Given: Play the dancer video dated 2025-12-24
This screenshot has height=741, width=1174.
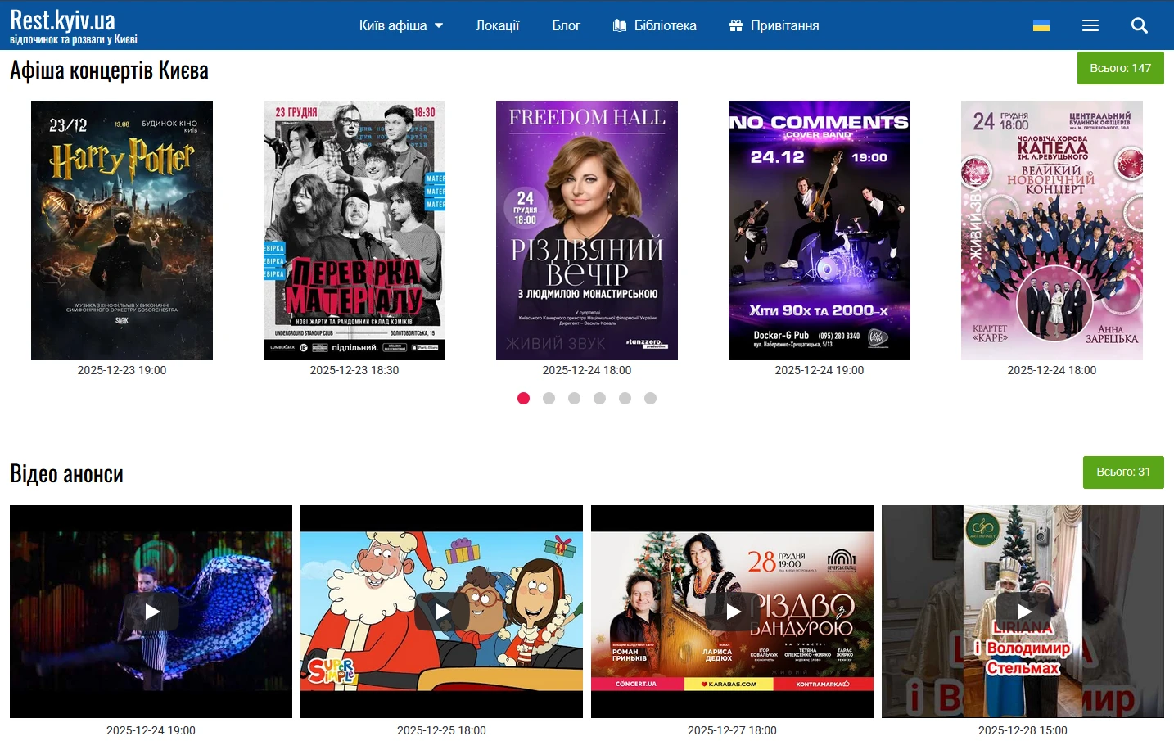Looking at the screenshot, I should click(151, 611).
